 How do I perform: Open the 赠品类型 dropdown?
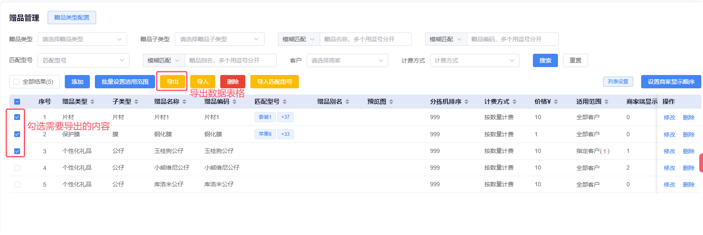click(82, 39)
